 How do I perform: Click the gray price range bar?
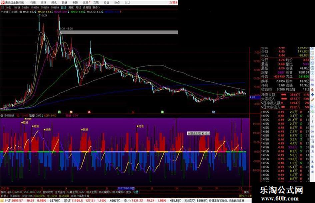(x=119, y=32)
